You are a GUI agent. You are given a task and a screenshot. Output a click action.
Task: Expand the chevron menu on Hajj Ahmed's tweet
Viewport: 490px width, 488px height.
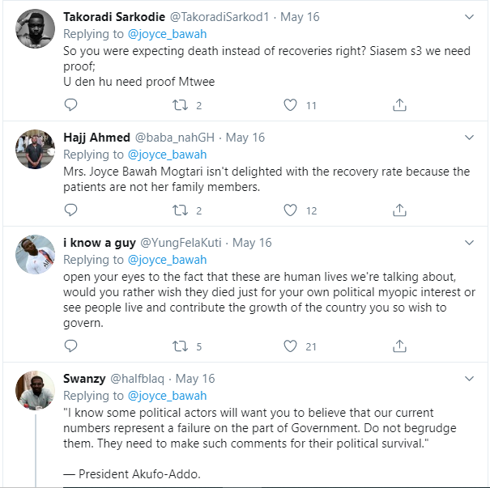(469, 137)
